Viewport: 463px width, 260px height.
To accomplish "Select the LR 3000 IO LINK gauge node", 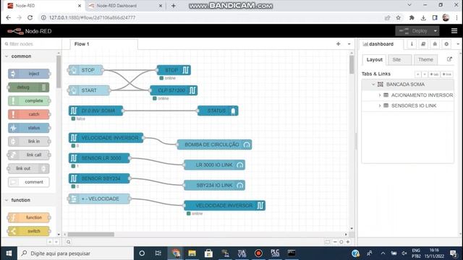I will 214,165.
